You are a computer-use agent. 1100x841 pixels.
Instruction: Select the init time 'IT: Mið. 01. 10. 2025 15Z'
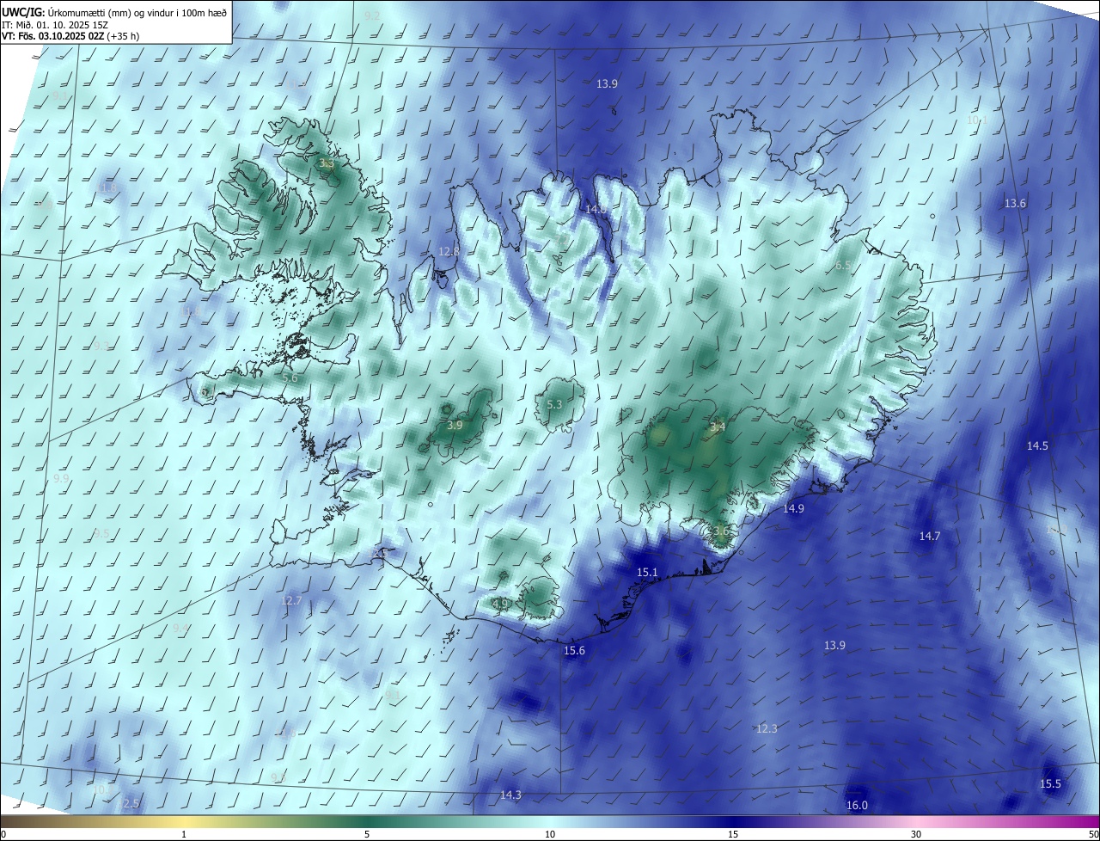[x=57, y=24]
